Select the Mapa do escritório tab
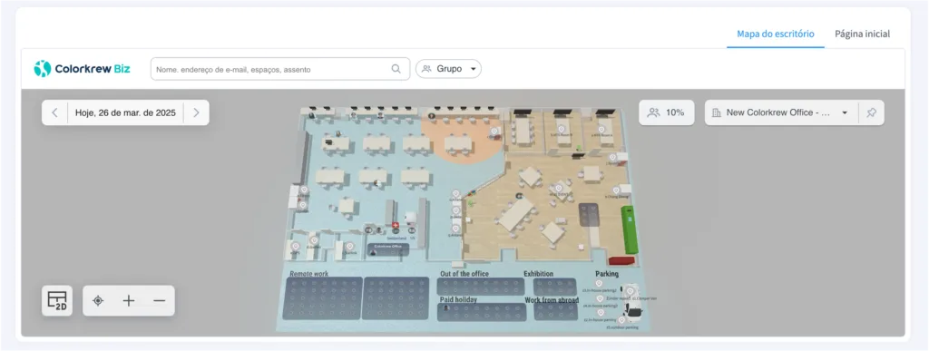Viewport: 929px width, 351px height. click(x=775, y=34)
